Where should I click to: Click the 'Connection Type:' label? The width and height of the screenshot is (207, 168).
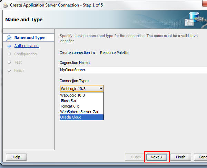74,81
